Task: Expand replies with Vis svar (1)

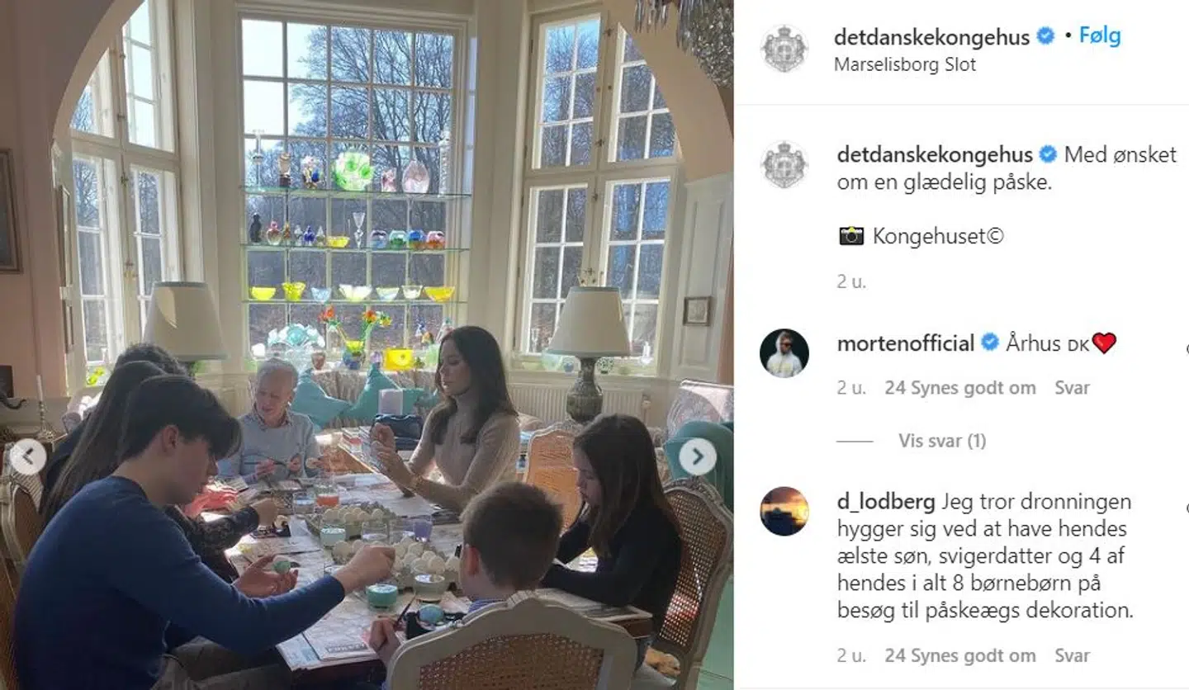Action: [x=942, y=441]
